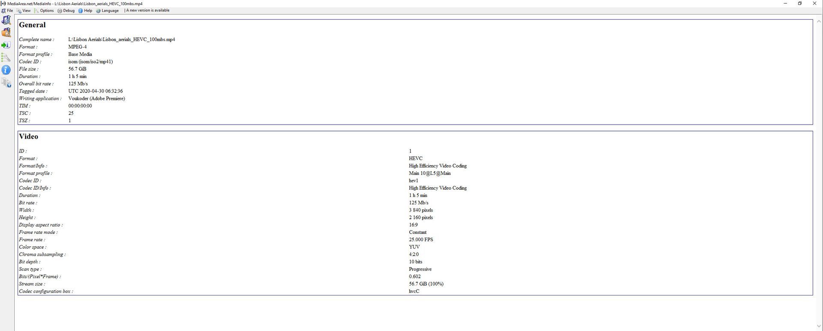Click the 'A new version is available' notice
The image size is (823, 331).
147,11
